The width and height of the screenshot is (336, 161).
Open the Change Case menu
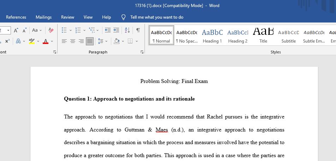click(x=37, y=30)
